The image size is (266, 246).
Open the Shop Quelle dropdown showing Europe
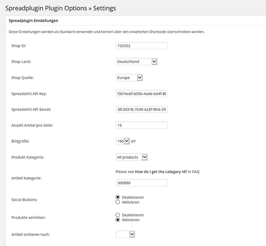click(x=129, y=78)
